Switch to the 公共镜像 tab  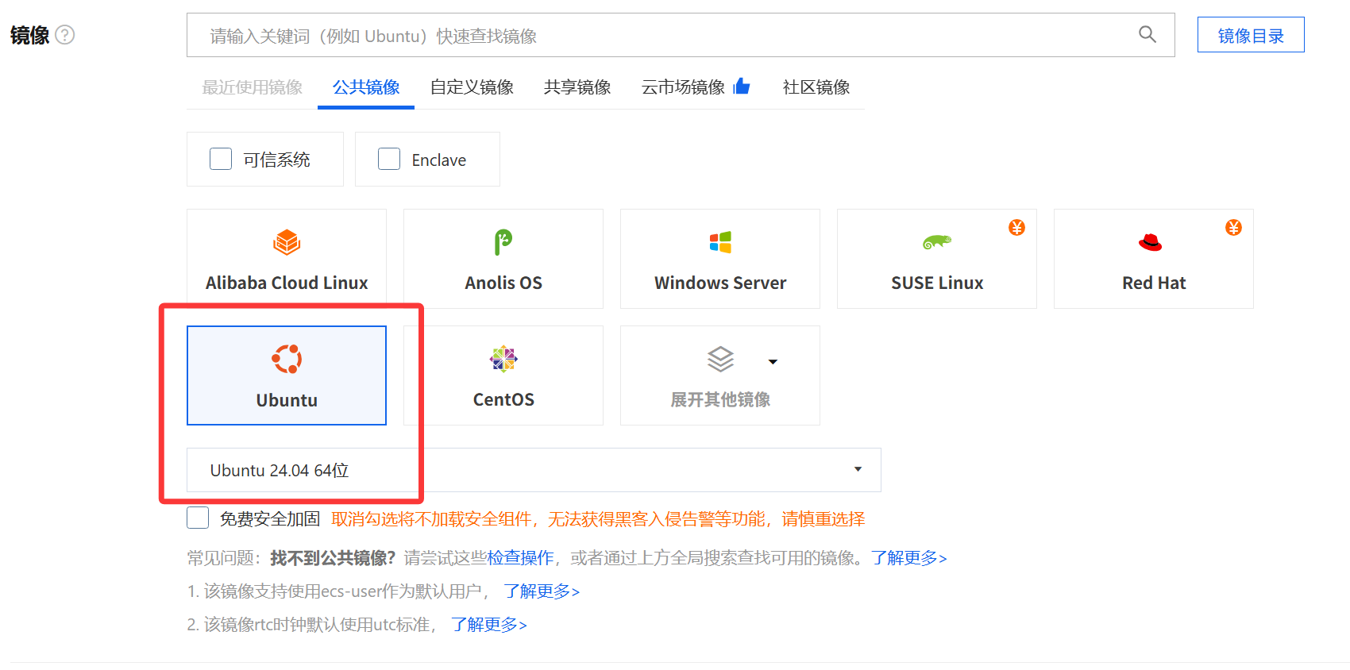click(x=366, y=87)
